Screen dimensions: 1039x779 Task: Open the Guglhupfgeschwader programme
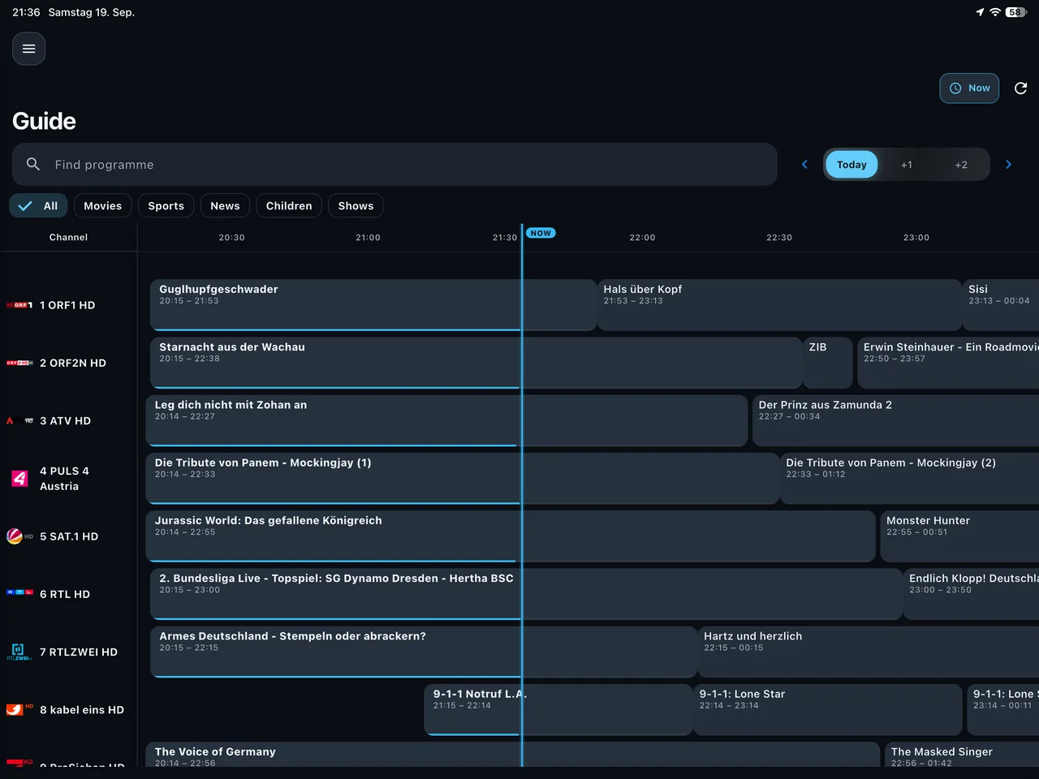point(373,305)
